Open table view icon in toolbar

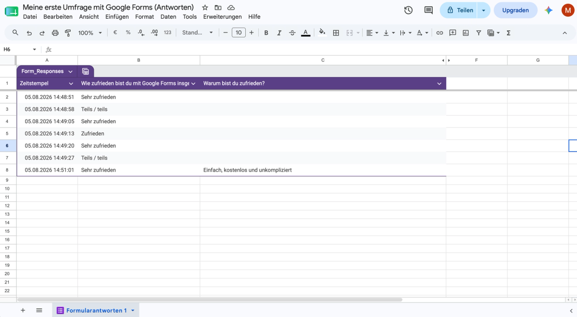point(491,33)
